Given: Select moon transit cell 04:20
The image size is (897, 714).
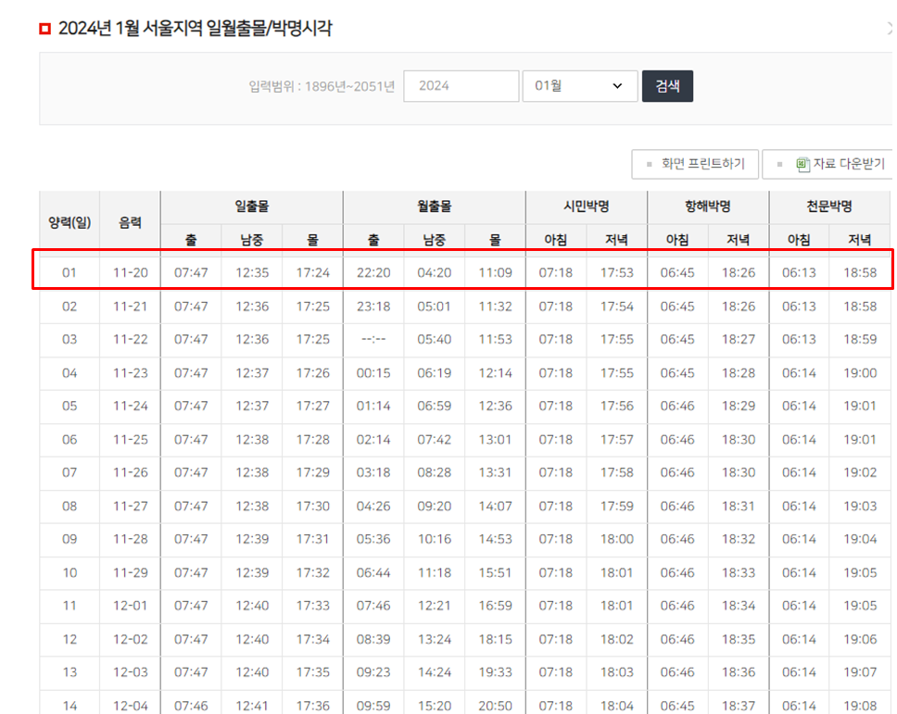Looking at the screenshot, I should pyautogui.click(x=435, y=272).
